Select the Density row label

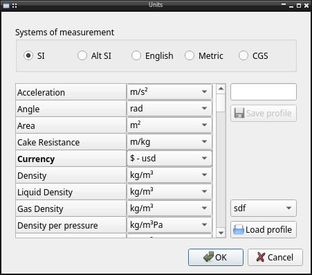(x=71, y=175)
